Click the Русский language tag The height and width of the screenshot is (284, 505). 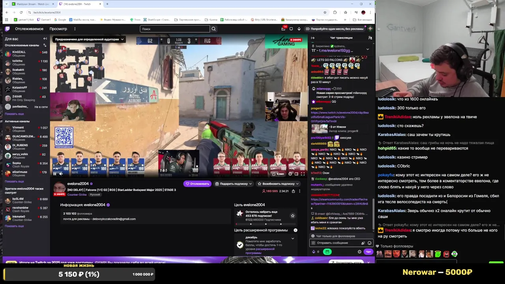point(95,194)
